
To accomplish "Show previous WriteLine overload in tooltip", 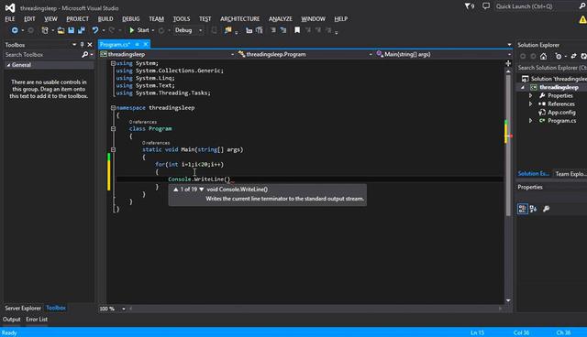I will (x=175, y=190).
